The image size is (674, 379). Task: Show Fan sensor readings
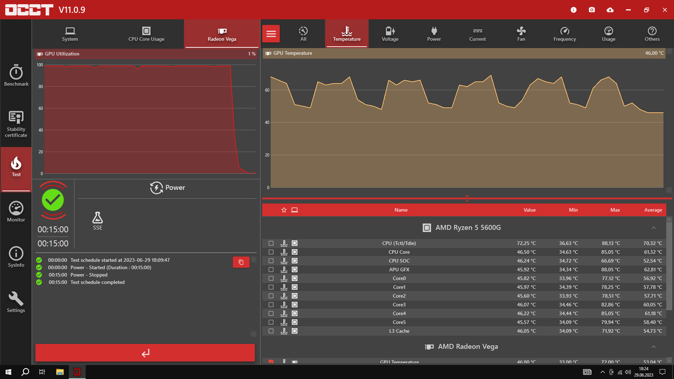[x=521, y=34]
